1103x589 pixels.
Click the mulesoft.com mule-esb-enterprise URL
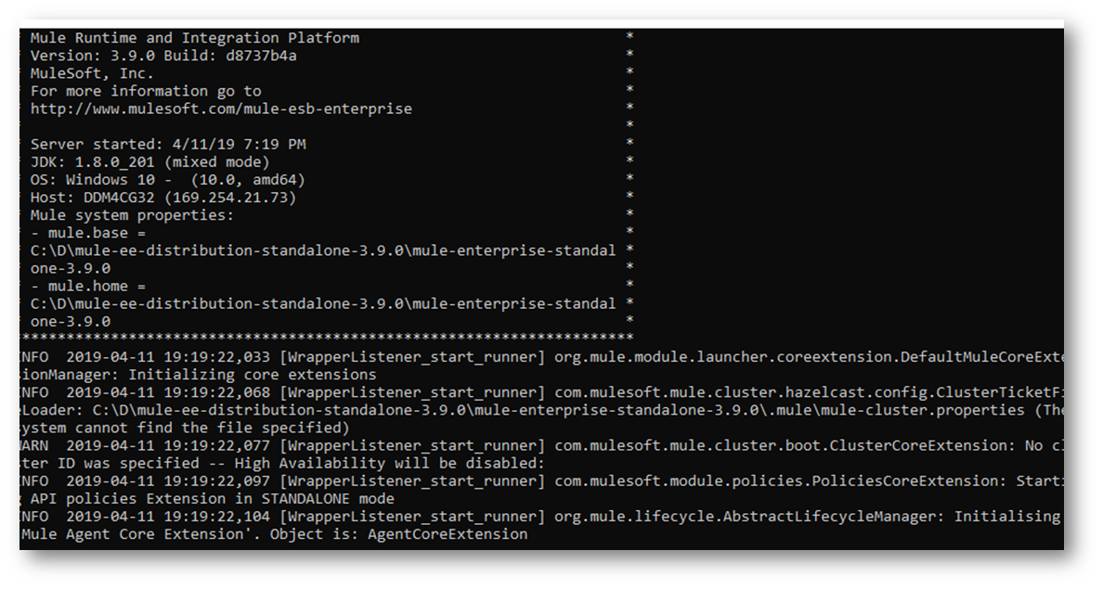[221, 109]
